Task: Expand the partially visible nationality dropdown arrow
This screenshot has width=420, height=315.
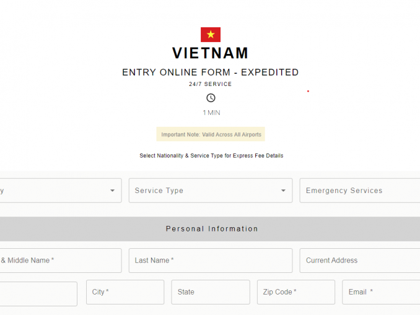Action: pos(112,191)
